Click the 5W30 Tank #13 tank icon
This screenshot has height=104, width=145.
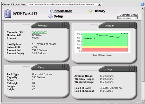8,14
